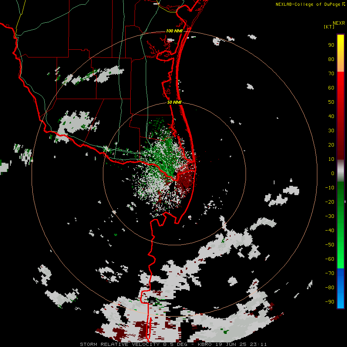347x347 pixels.
Task: Click the 50 NMI range ring label
Action: click(x=174, y=102)
